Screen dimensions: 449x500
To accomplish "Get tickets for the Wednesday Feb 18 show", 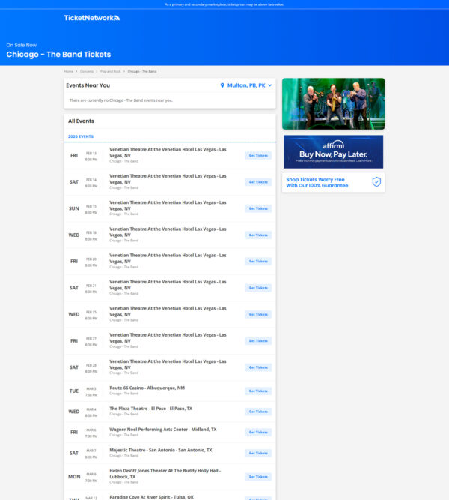I will pyautogui.click(x=258, y=235).
